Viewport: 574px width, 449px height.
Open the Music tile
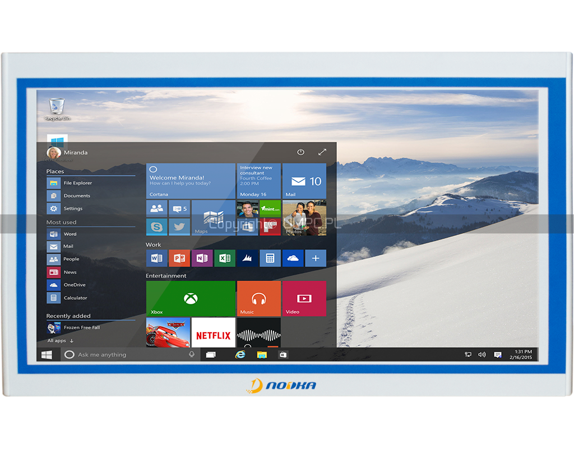[x=259, y=299]
